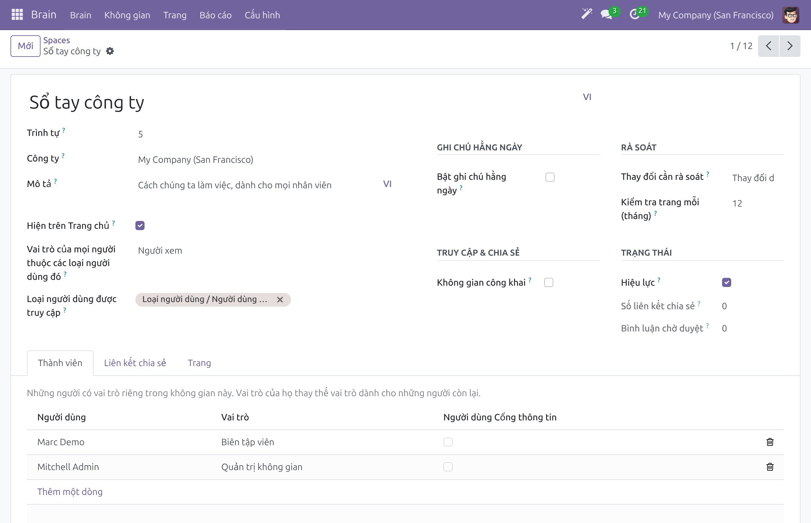
Task: Go back to Spaces breadcrumb
Action: [x=56, y=40]
